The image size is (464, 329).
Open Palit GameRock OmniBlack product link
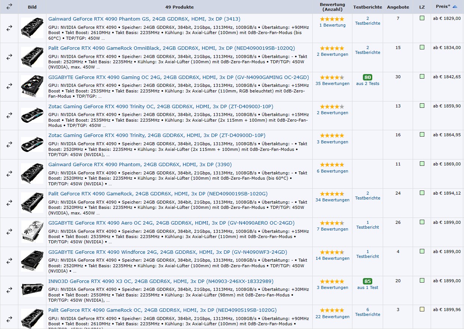(172, 48)
